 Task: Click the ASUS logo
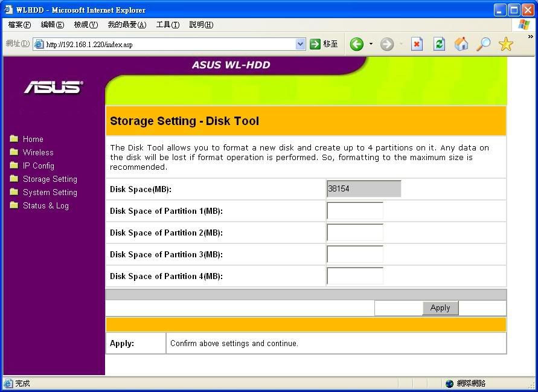(x=54, y=87)
